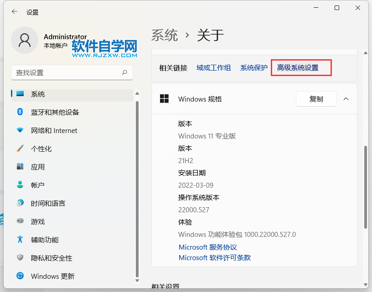Click the System monitor icon in sidebar

[x=20, y=93]
